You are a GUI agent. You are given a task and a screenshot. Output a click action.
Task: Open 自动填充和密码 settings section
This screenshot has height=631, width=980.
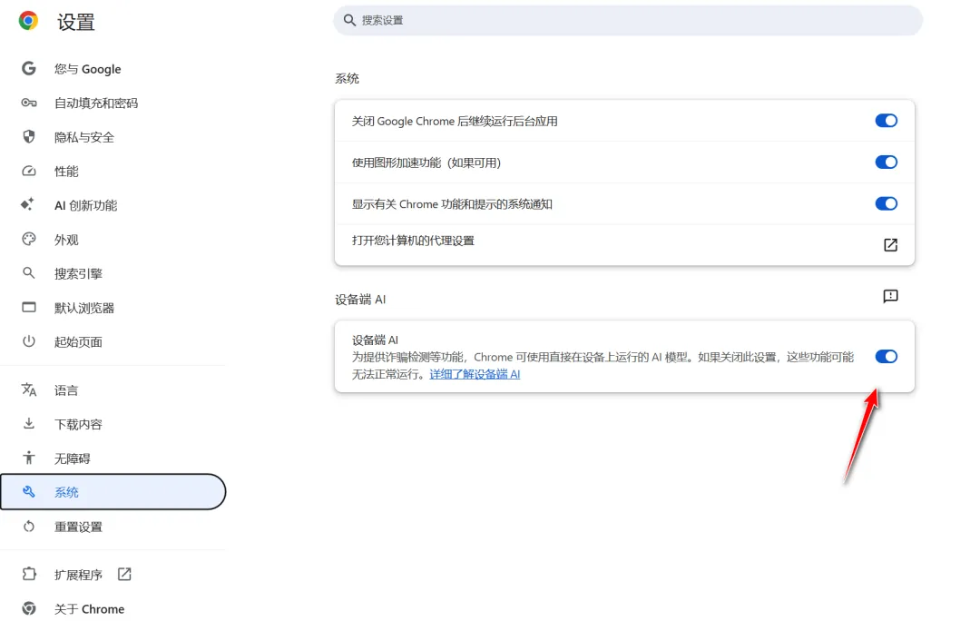coord(95,103)
